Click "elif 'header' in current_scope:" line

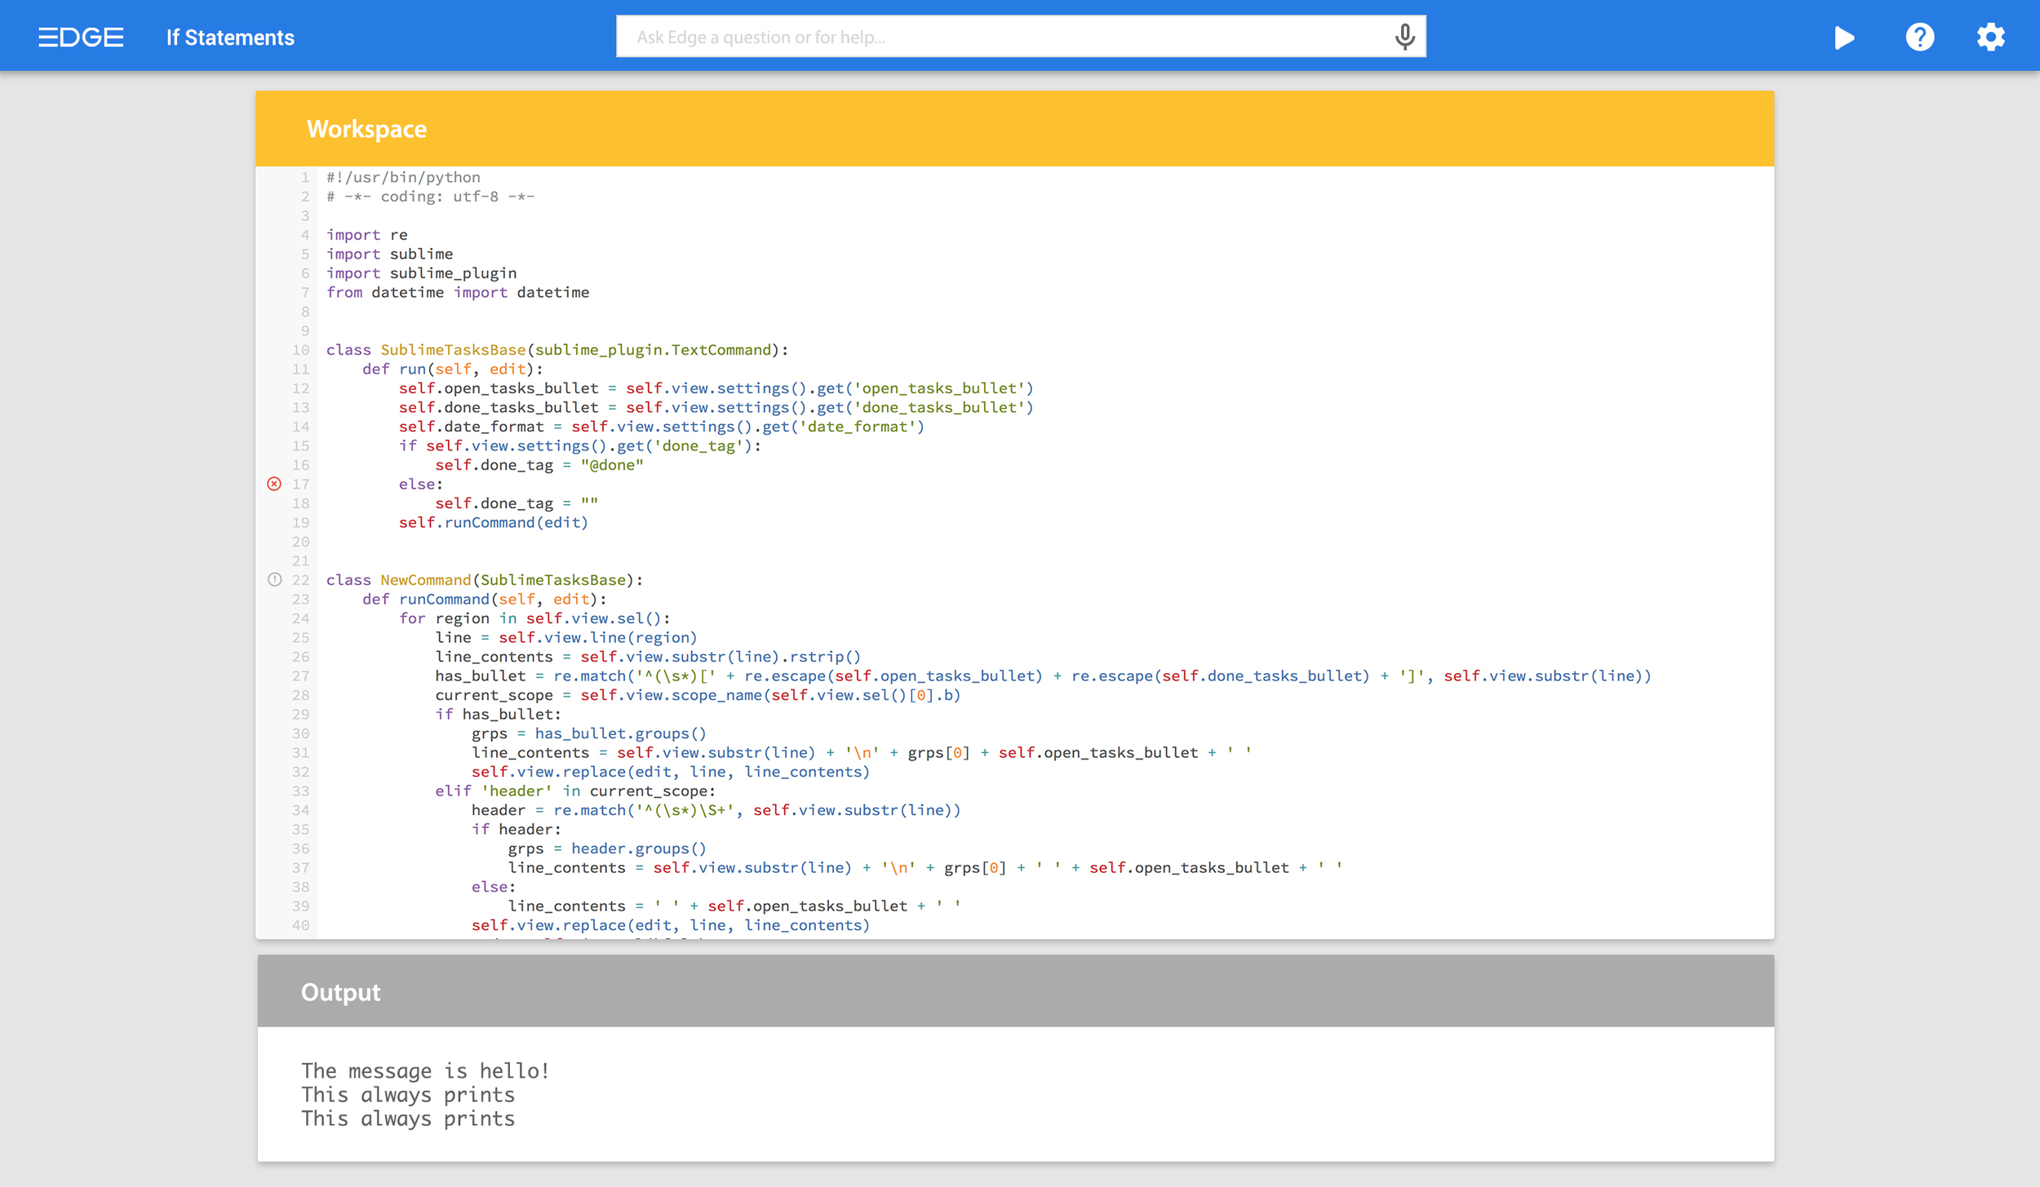(575, 791)
